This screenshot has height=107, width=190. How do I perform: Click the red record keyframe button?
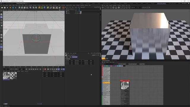pyautogui.click(x=45, y=69)
